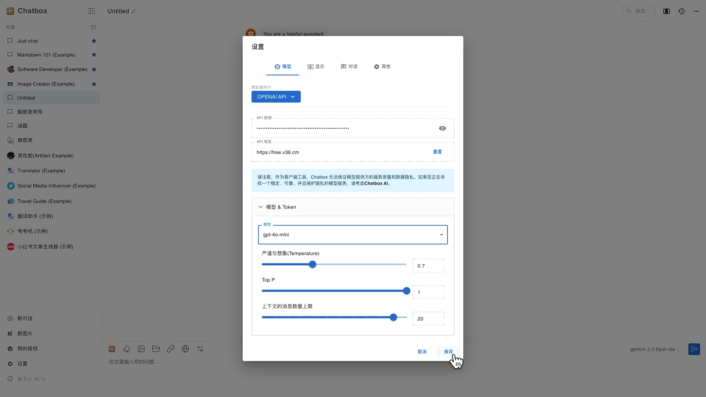Open the OPENAI API provider dropdown
Screen dimensions: 706x397
[x=276, y=97]
